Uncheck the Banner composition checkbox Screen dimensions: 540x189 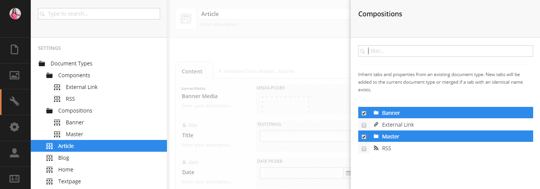(x=364, y=113)
